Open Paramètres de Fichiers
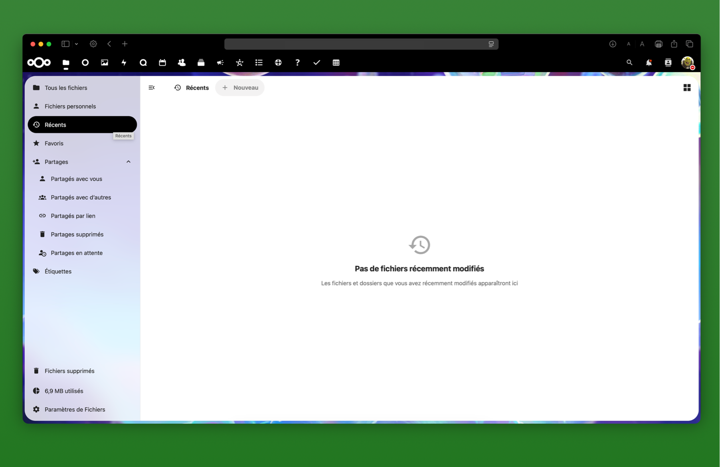The image size is (720, 467). pos(75,410)
